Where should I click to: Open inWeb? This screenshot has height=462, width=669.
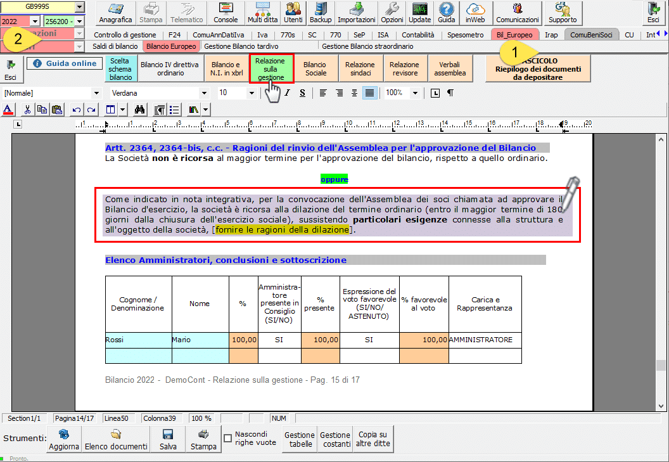pos(475,13)
